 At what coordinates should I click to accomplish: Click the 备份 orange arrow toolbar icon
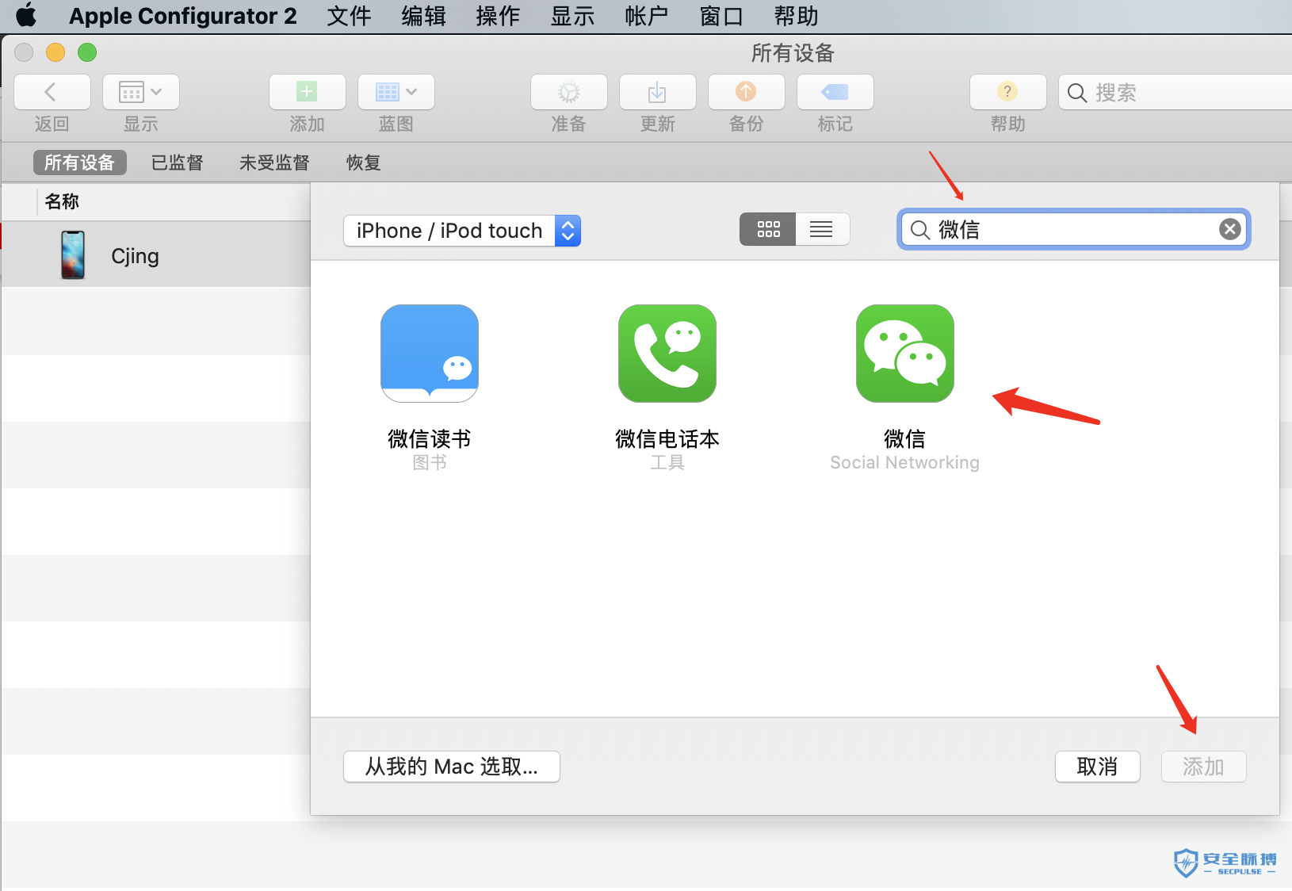(746, 92)
